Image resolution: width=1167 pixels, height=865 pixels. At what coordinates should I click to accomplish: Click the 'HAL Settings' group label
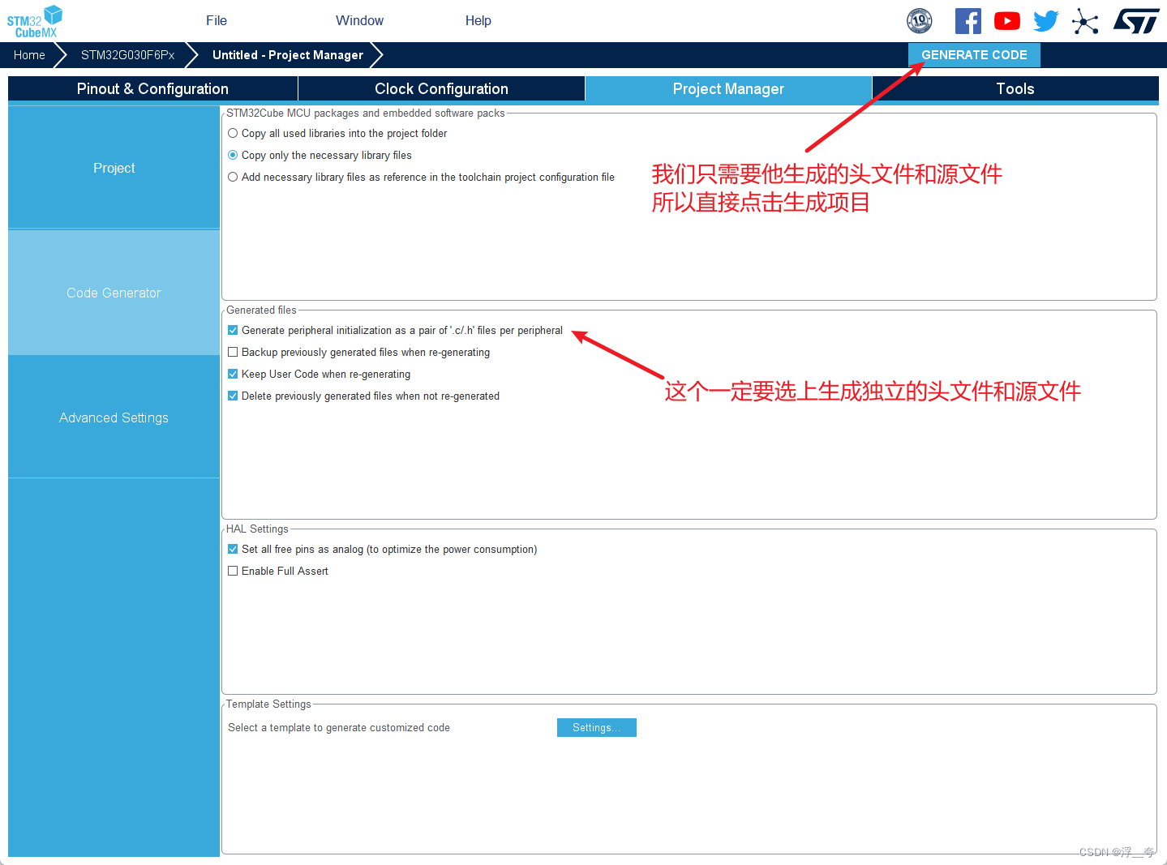coord(257,529)
